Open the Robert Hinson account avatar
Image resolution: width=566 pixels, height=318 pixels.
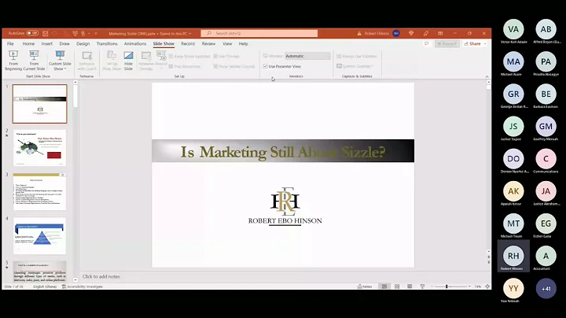coord(396,33)
